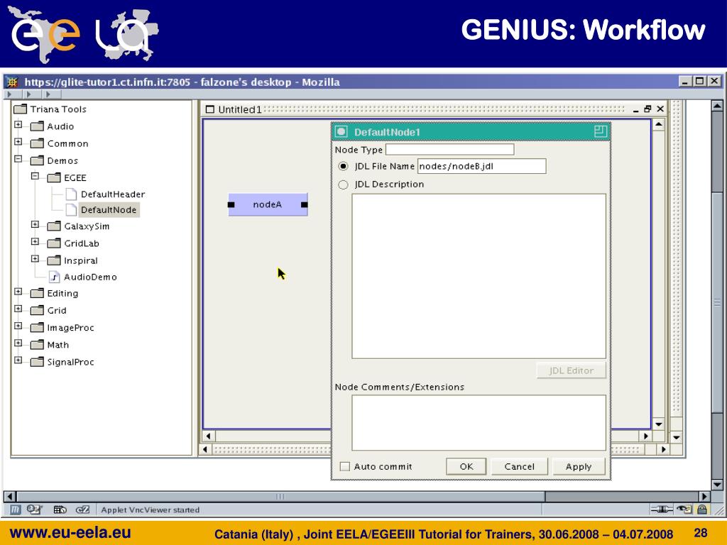The height and width of the screenshot is (545, 727).
Task: Click the ImageProc folder icon
Action: (37, 328)
